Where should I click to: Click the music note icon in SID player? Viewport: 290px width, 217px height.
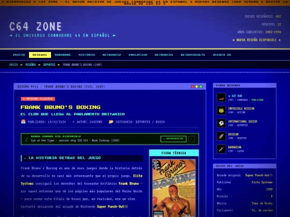27,139
